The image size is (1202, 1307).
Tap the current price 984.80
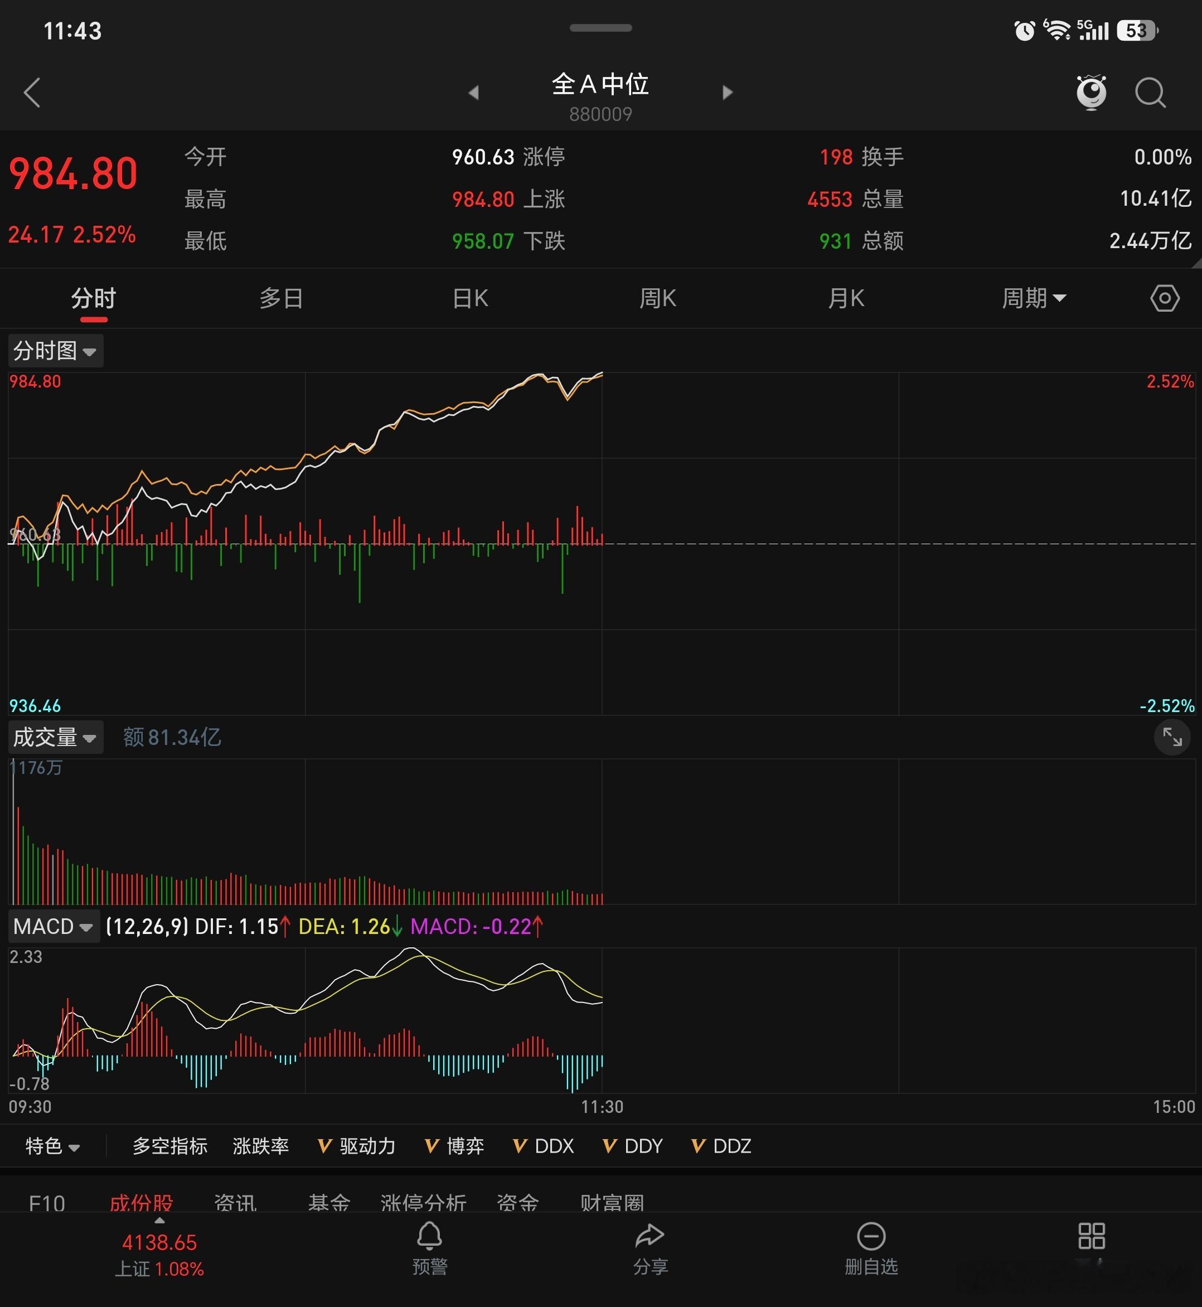pos(73,174)
